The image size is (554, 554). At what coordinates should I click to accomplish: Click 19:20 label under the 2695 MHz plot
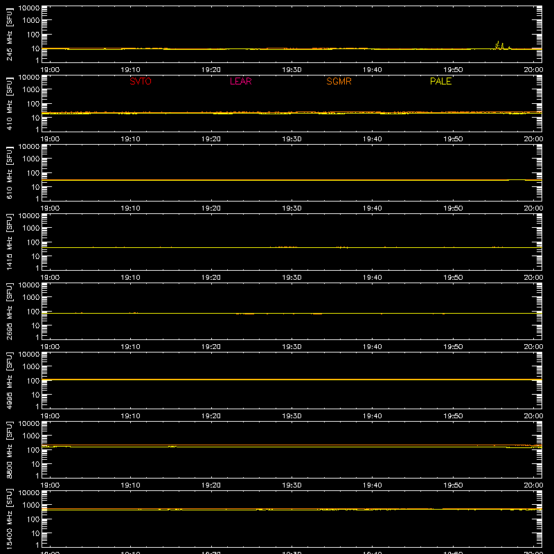(x=211, y=347)
